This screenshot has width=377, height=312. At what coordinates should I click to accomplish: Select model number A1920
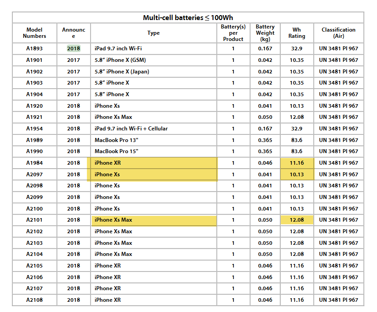(x=34, y=106)
